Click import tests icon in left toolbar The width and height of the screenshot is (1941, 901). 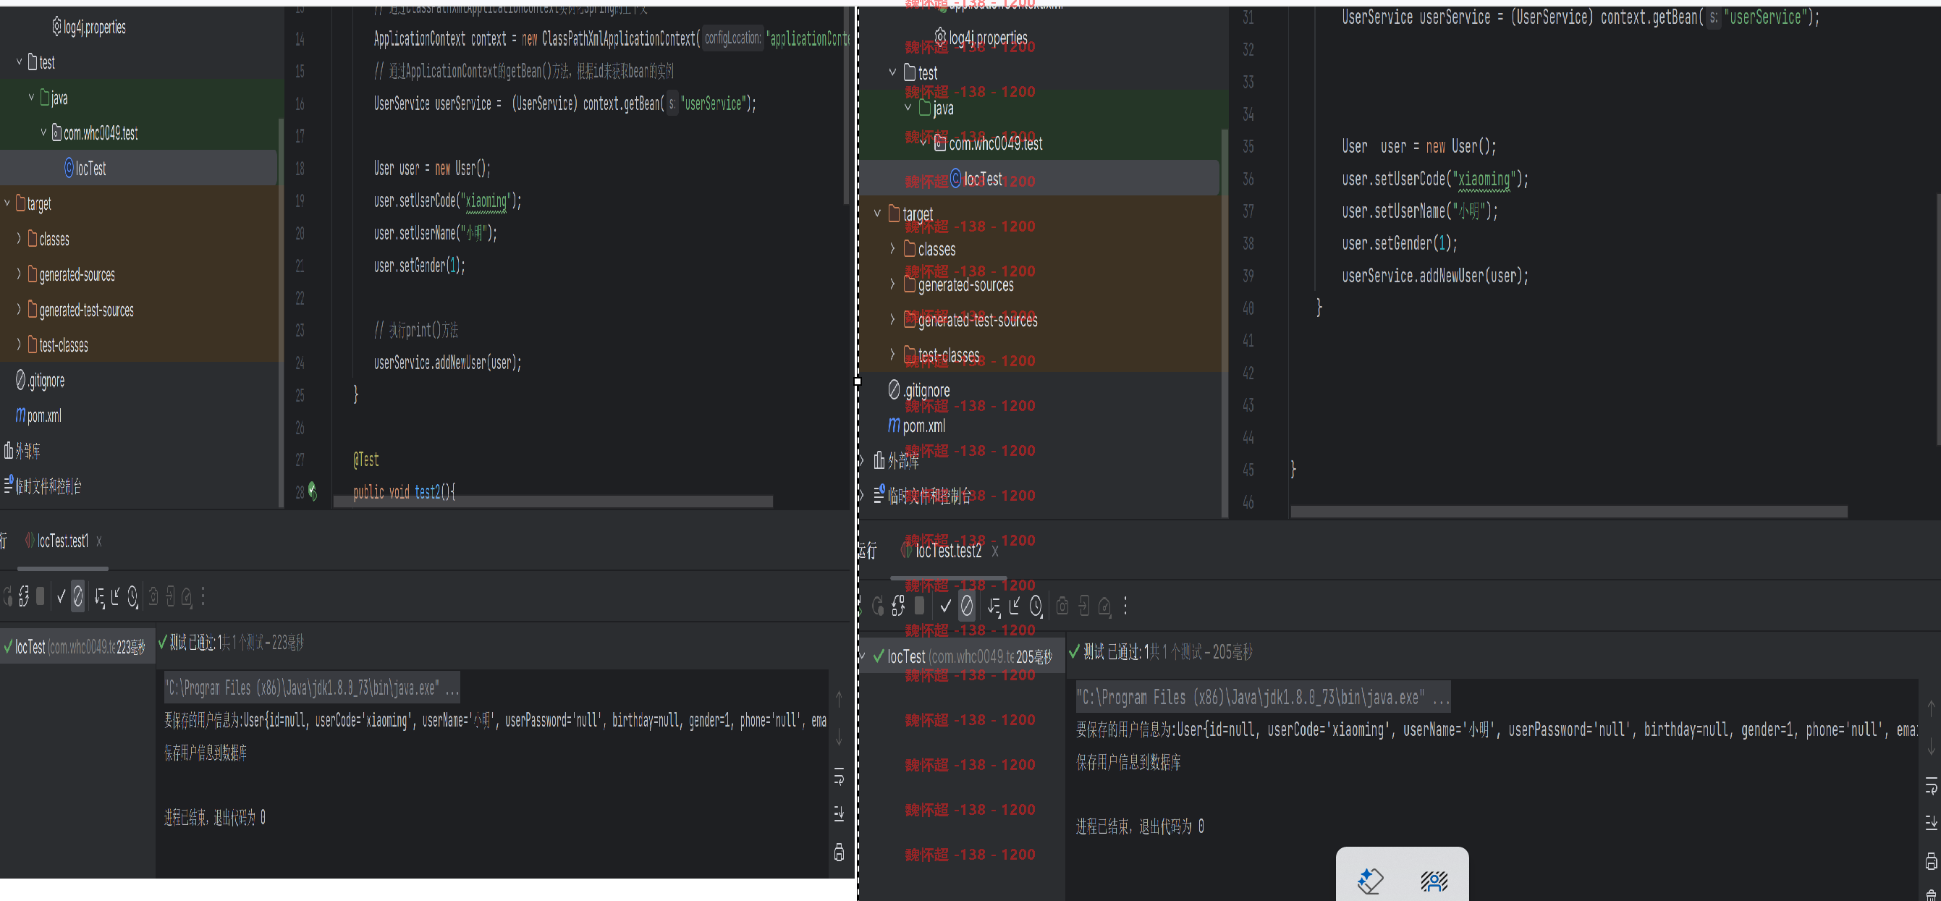(170, 597)
